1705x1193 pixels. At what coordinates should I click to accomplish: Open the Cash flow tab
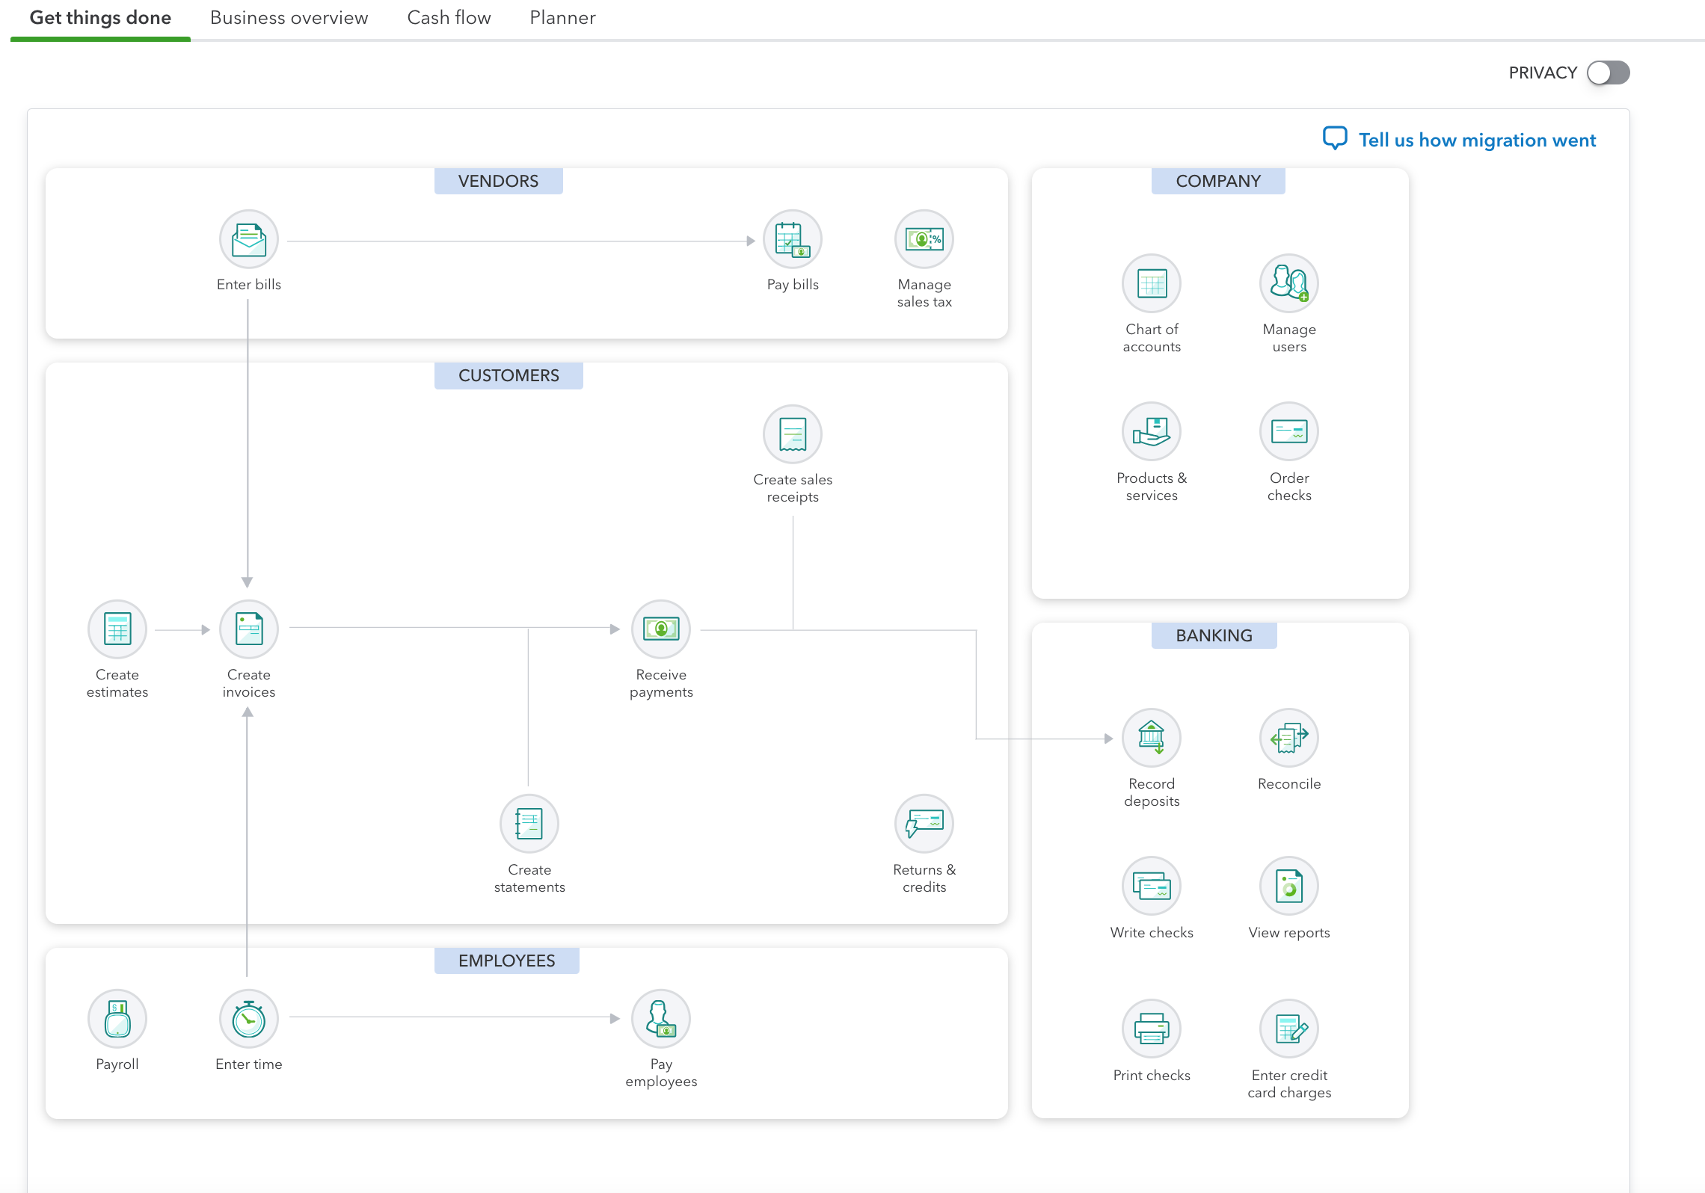(449, 18)
